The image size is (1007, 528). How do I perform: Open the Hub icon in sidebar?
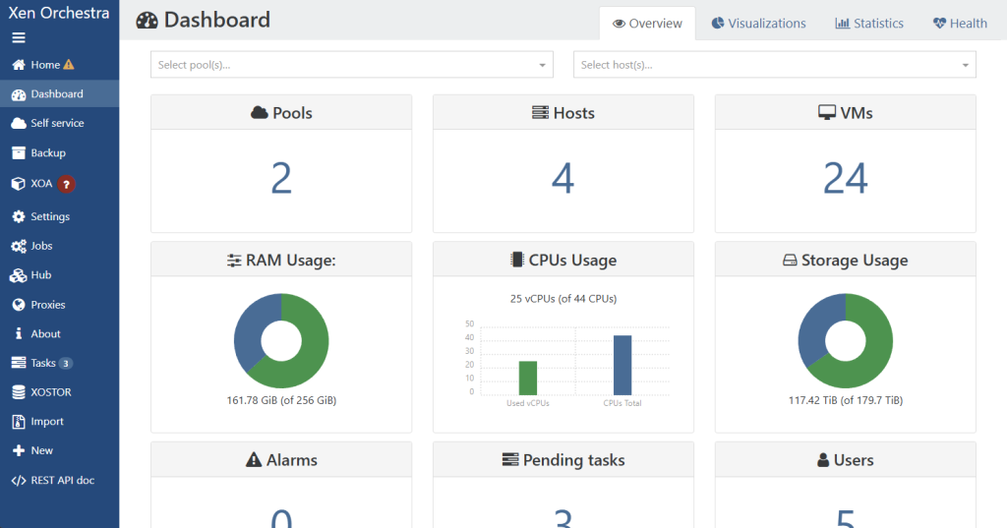(x=19, y=275)
